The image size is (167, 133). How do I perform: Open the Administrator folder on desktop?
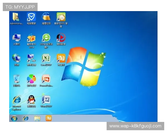point(16,17)
